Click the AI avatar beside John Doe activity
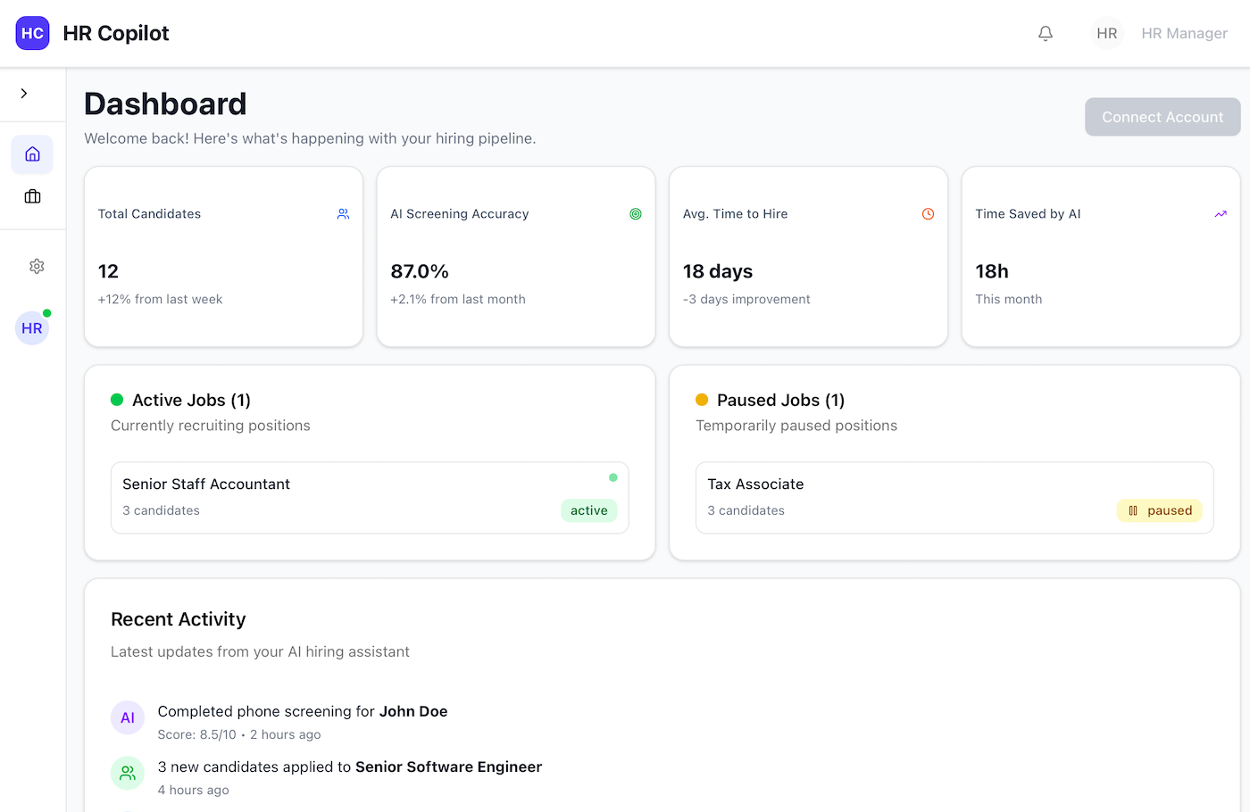This screenshot has height=812, width=1250. 128,717
